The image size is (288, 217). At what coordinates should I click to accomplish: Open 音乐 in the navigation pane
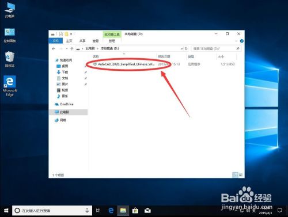[62, 96]
